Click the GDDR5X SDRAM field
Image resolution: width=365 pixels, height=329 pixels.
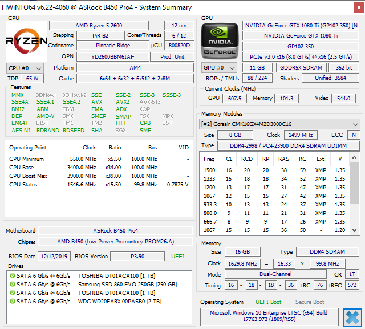[301, 67]
